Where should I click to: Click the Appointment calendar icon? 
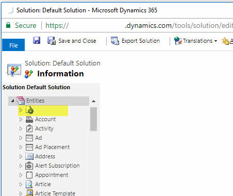[29, 175]
